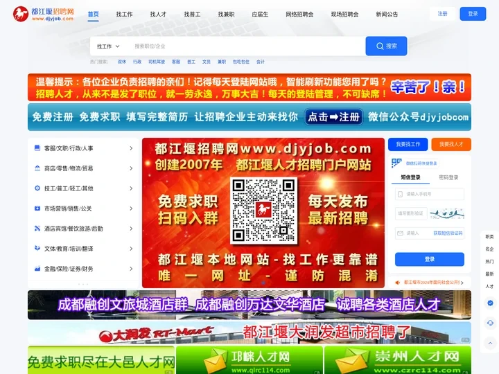
Task: Click hot search term 司机驾驶
Action: coord(157,62)
